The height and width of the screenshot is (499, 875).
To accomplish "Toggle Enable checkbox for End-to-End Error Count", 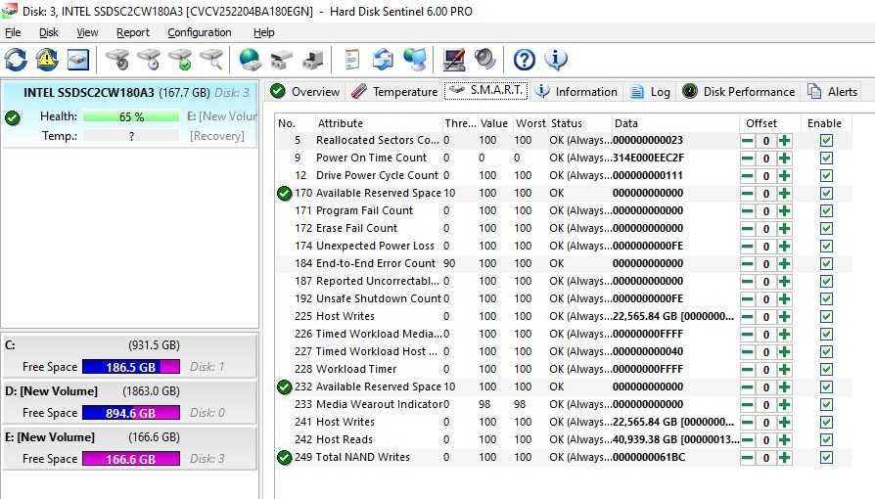I will click(826, 264).
